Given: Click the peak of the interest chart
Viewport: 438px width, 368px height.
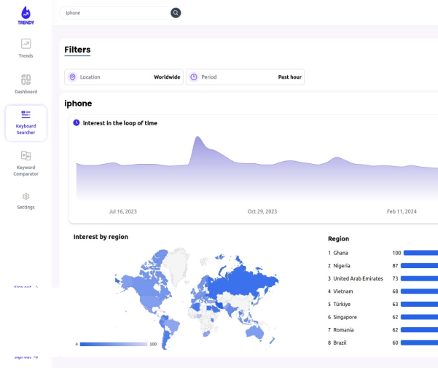Looking at the screenshot, I should pyautogui.click(x=198, y=137).
